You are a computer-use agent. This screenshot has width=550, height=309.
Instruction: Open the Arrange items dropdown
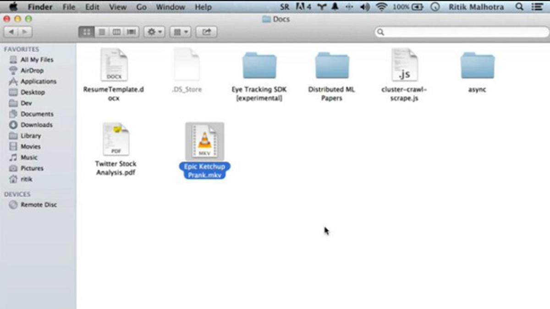point(180,32)
